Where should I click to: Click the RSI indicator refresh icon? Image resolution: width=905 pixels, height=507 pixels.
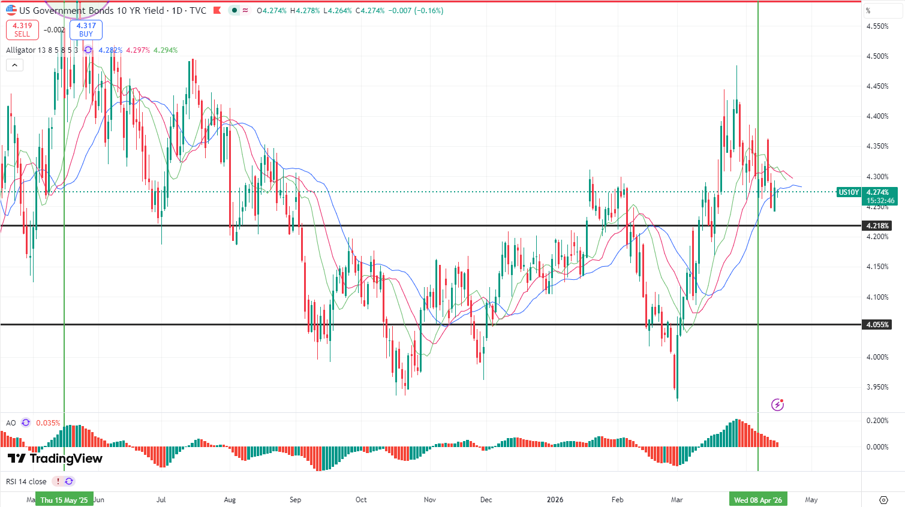(x=69, y=481)
